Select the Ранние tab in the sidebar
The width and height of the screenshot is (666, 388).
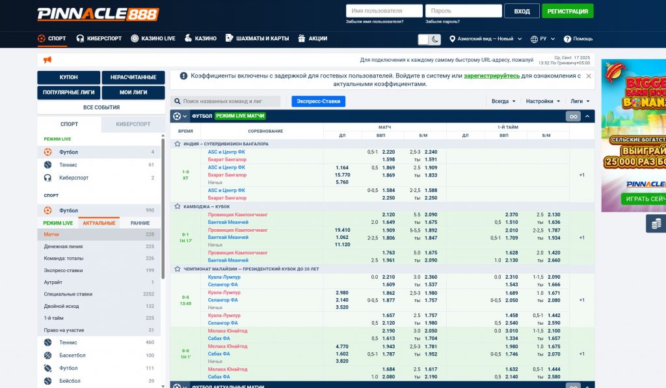coord(140,223)
